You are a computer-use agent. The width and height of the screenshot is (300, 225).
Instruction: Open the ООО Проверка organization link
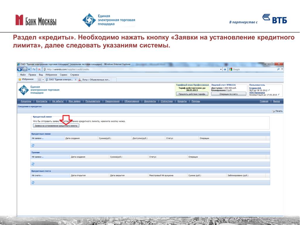[x=257, y=93]
